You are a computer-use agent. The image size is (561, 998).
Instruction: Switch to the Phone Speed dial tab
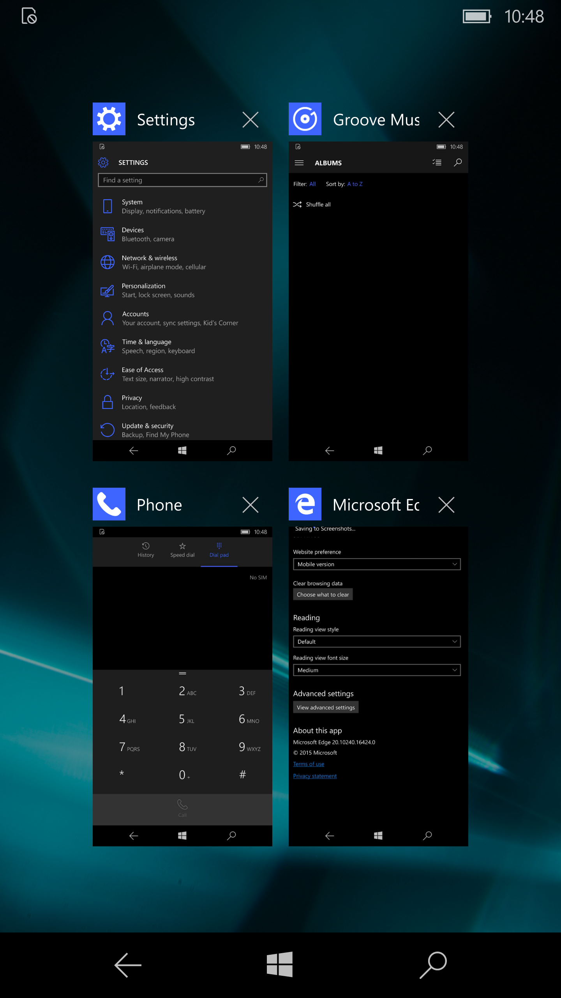tap(182, 550)
